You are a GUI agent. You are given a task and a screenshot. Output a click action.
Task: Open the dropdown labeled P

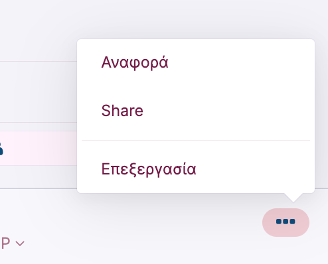click(x=13, y=243)
